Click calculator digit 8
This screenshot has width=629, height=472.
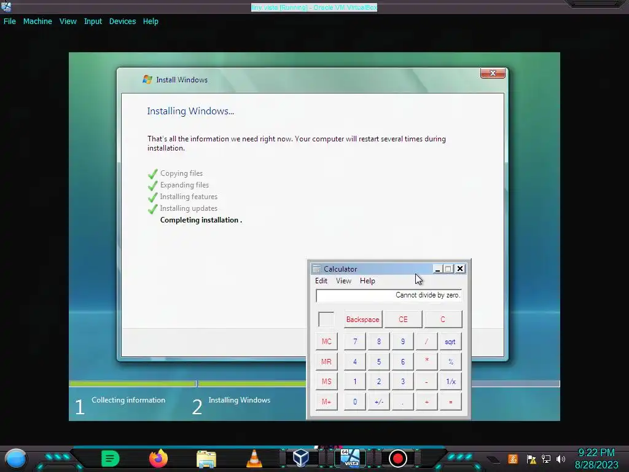point(378,342)
